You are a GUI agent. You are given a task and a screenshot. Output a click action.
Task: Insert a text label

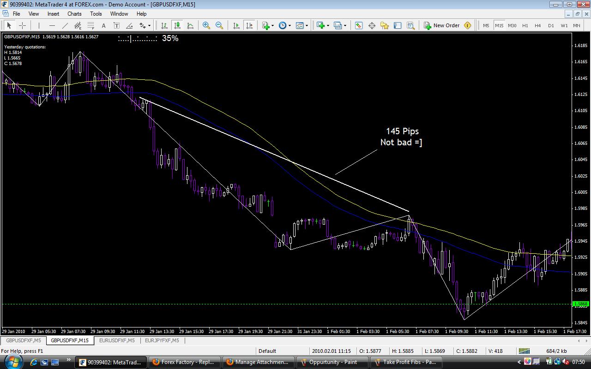[116, 25]
